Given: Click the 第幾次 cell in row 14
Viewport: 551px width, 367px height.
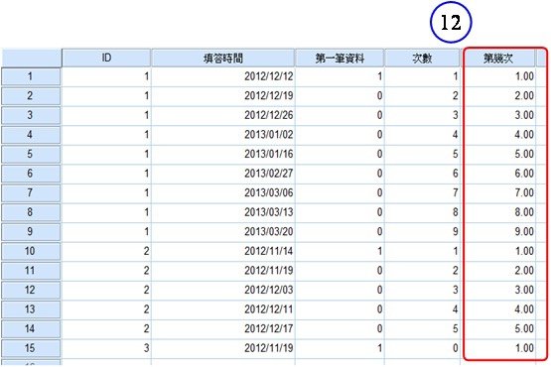Looking at the screenshot, I should (498, 328).
